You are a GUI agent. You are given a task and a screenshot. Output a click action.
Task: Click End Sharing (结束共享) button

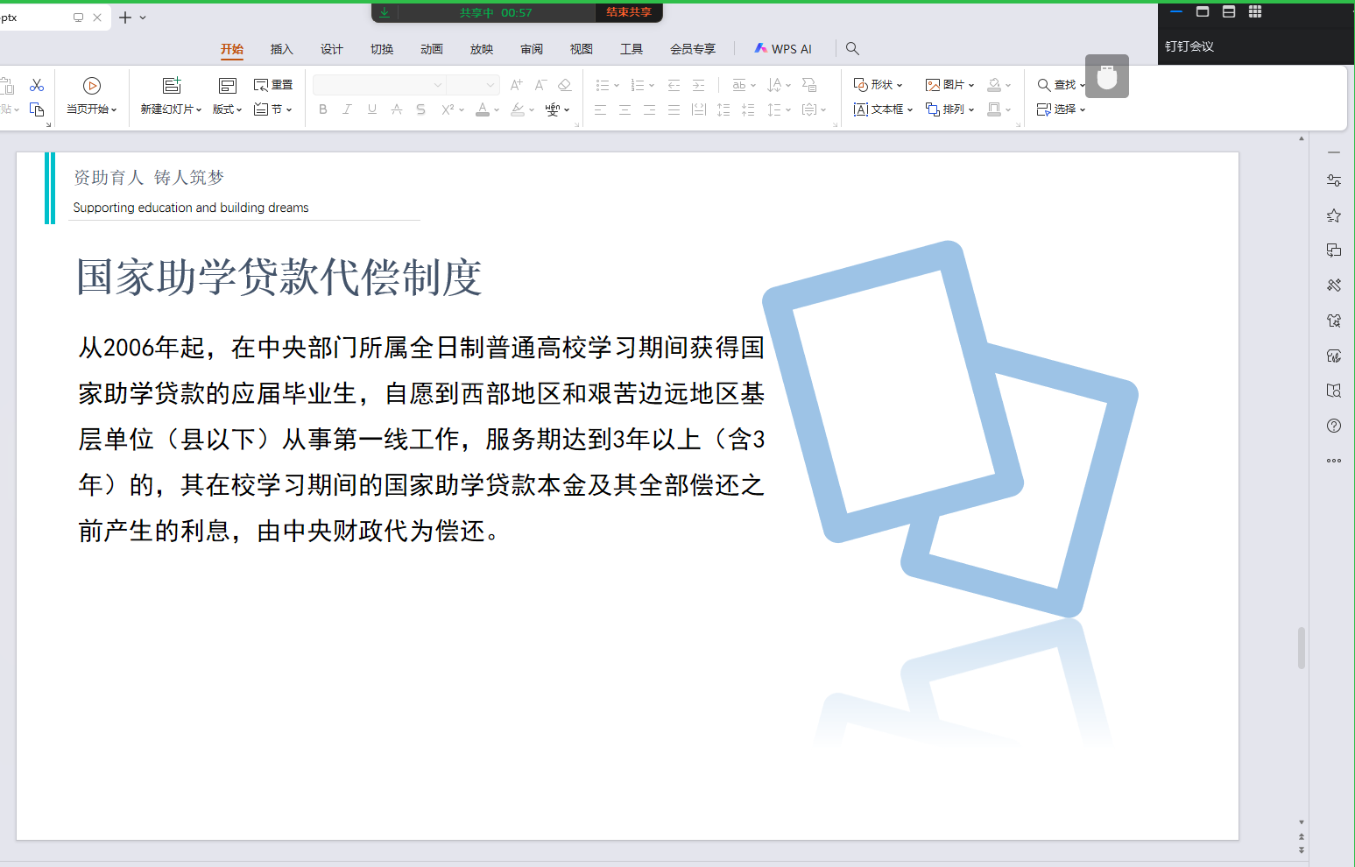(629, 12)
